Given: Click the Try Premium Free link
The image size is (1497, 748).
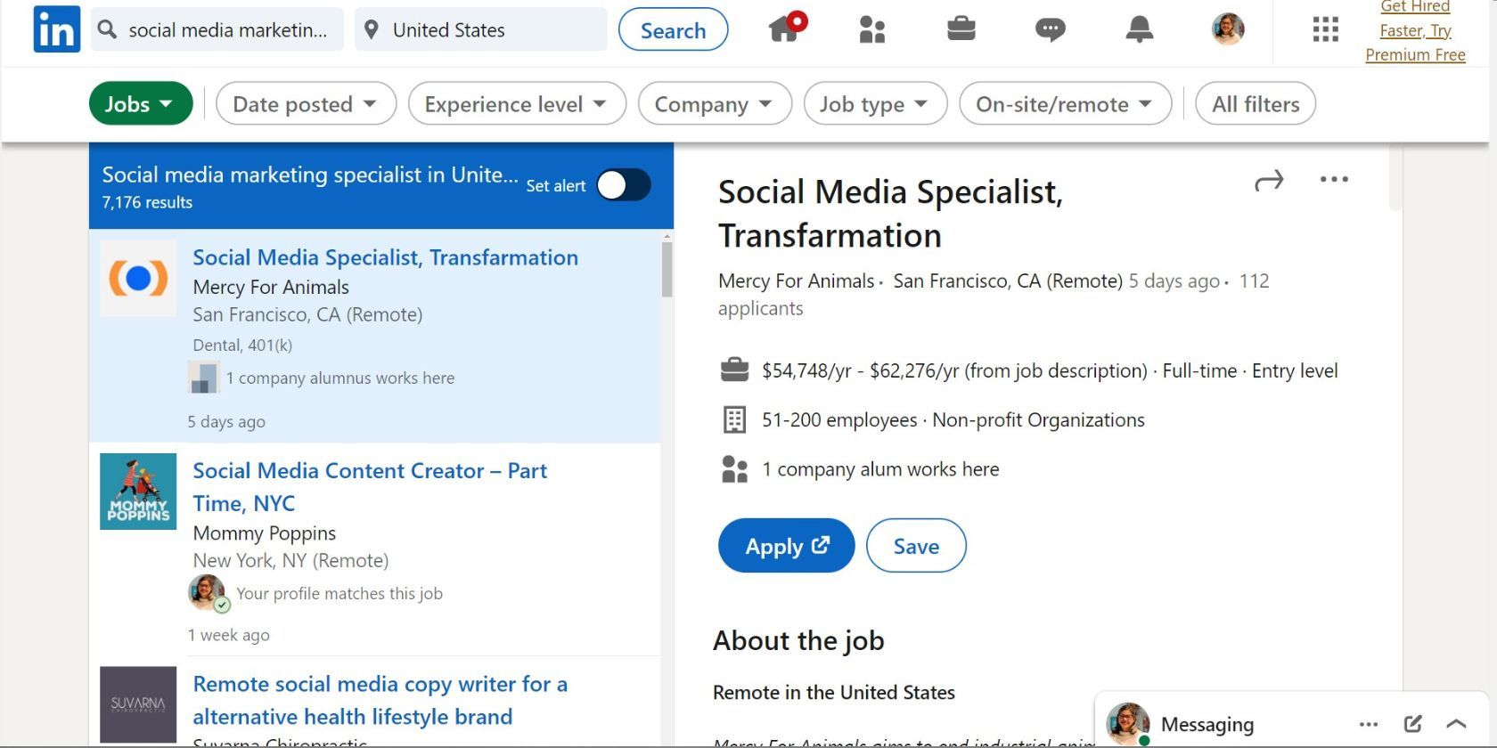Looking at the screenshot, I should click(1415, 30).
